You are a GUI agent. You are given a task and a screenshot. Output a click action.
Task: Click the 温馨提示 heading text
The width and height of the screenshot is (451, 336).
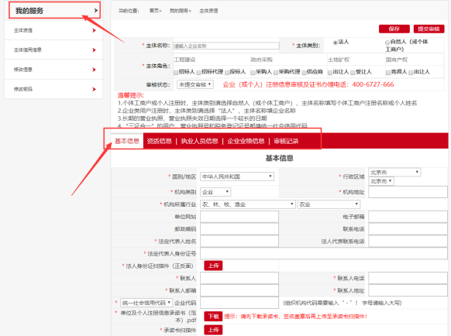click(x=130, y=95)
